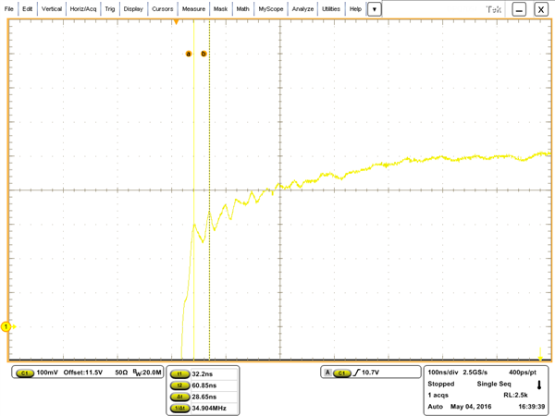This screenshot has height=416, width=555.
Task: Click the 100ns/div timebase readout
Action: pyautogui.click(x=443, y=373)
